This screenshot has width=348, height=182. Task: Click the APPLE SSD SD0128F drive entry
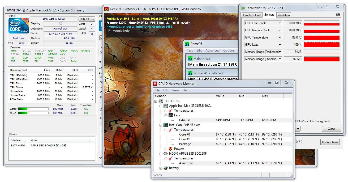[x=48, y=146]
